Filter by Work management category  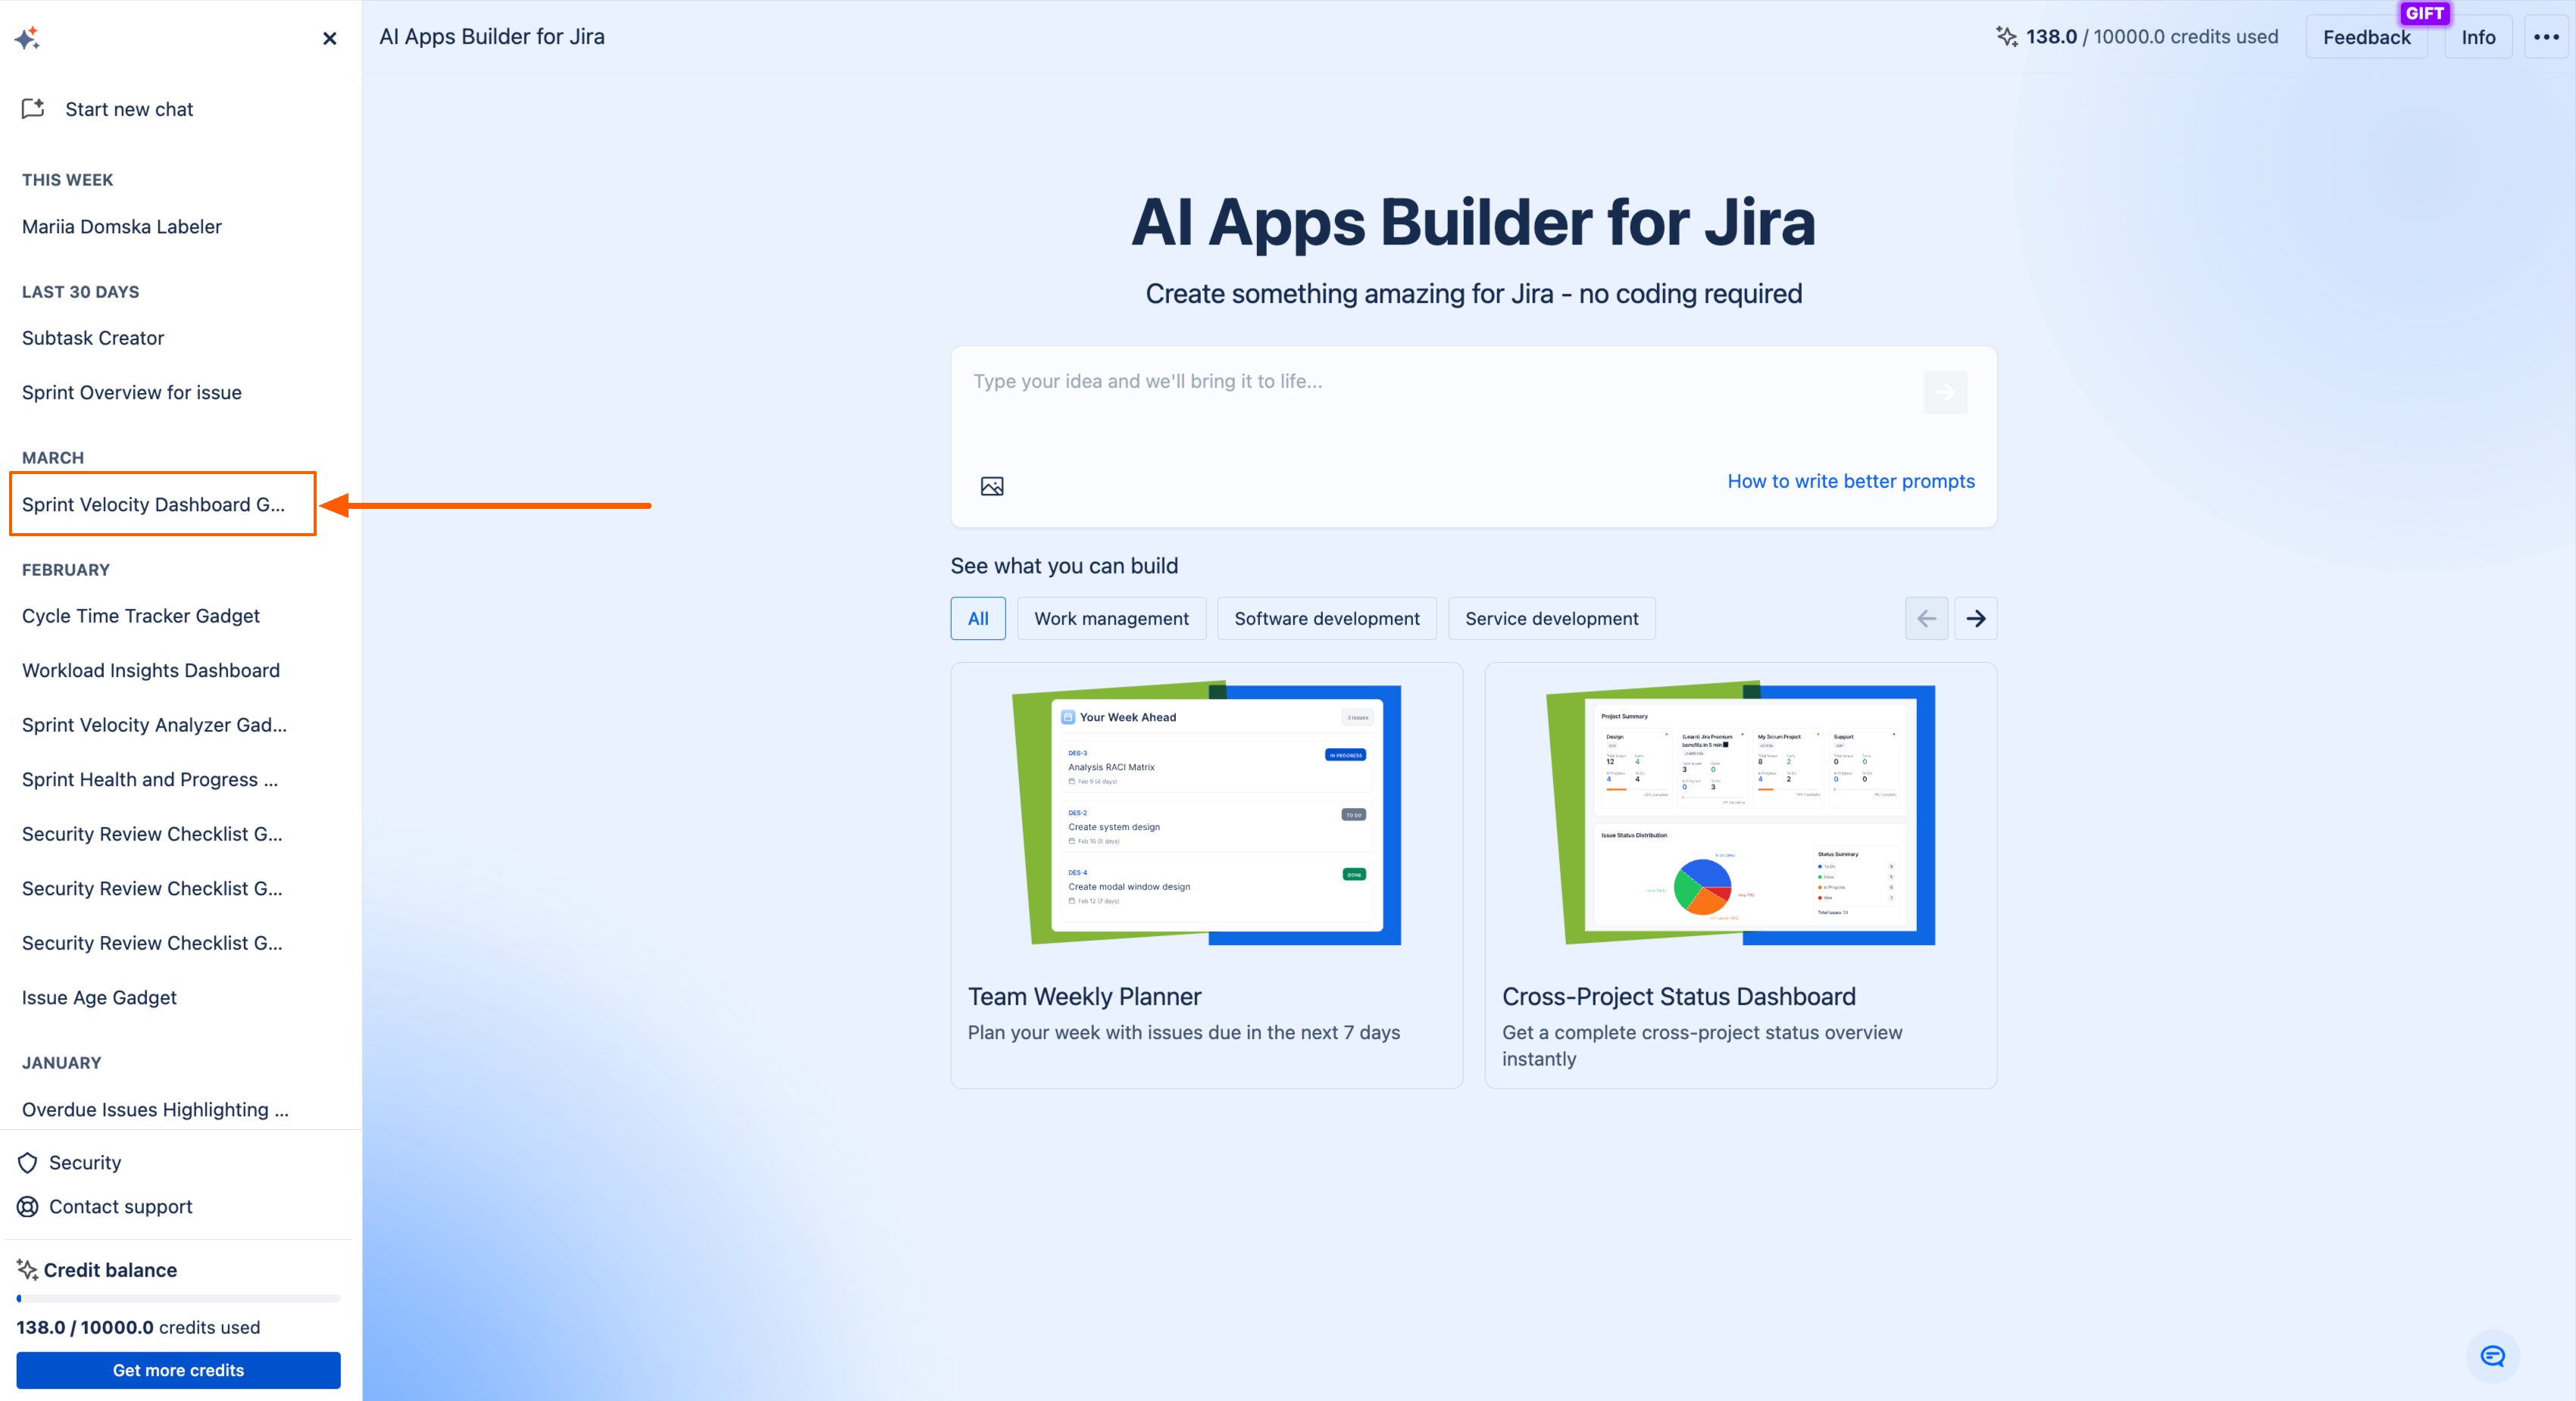(1112, 619)
